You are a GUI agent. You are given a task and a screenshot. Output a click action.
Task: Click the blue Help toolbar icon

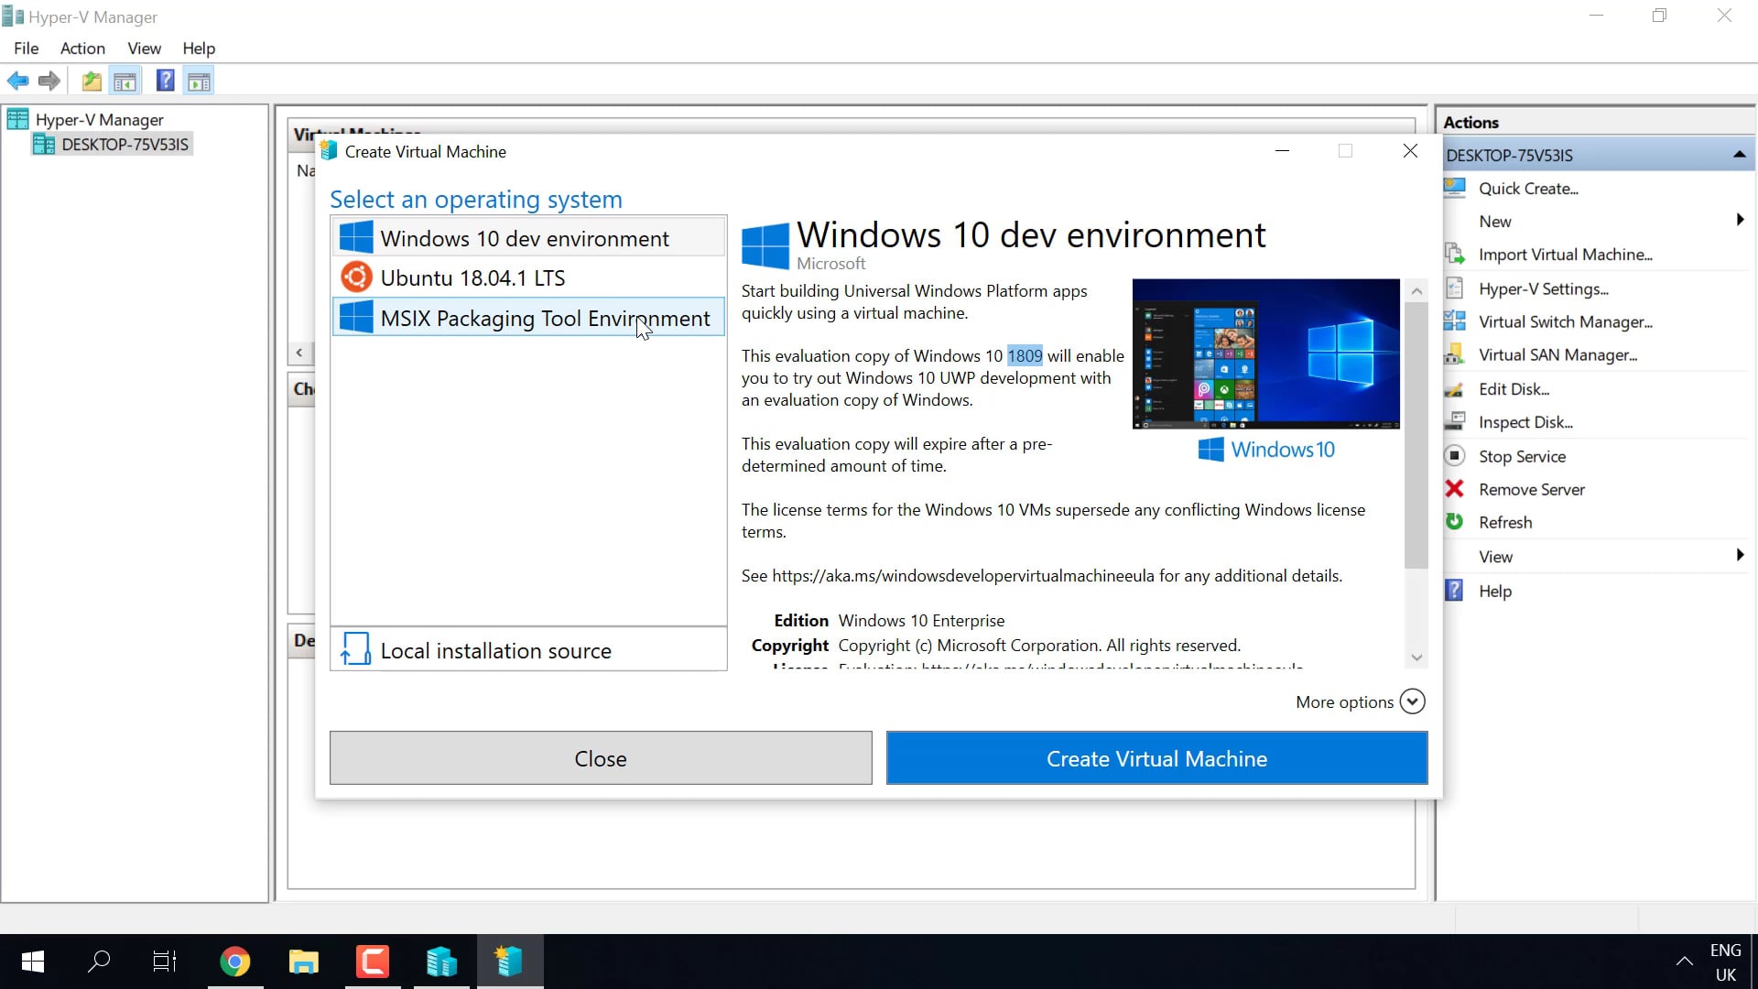click(165, 81)
